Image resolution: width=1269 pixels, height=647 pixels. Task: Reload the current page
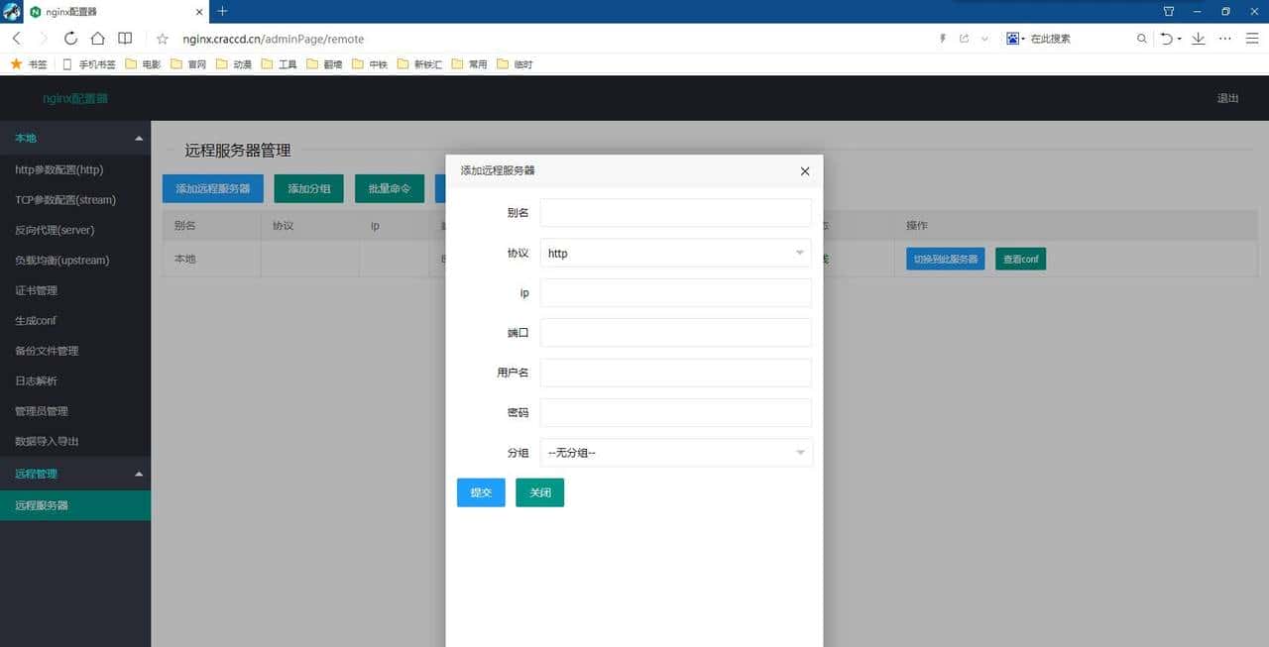point(69,38)
